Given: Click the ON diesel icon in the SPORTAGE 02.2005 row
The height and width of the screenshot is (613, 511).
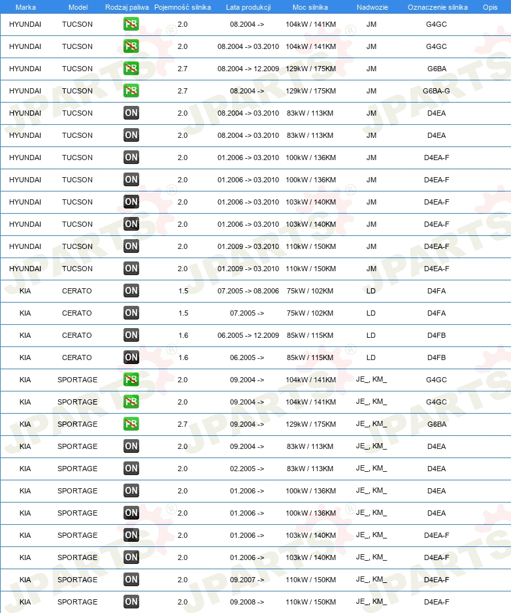Looking at the screenshot, I should coord(131,469).
